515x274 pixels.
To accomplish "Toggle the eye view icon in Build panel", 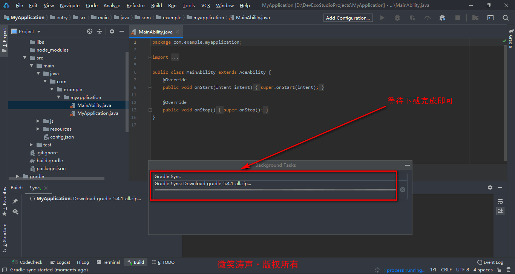I will [15, 212].
